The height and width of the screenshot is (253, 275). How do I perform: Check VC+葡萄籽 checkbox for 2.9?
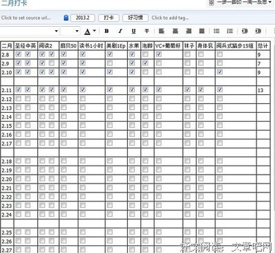(x=159, y=63)
